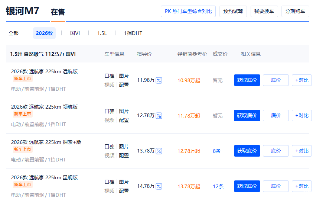The width and height of the screenshot is (323, 202).
Task: Open PK 热门车型综合对比
Action: 188,12
